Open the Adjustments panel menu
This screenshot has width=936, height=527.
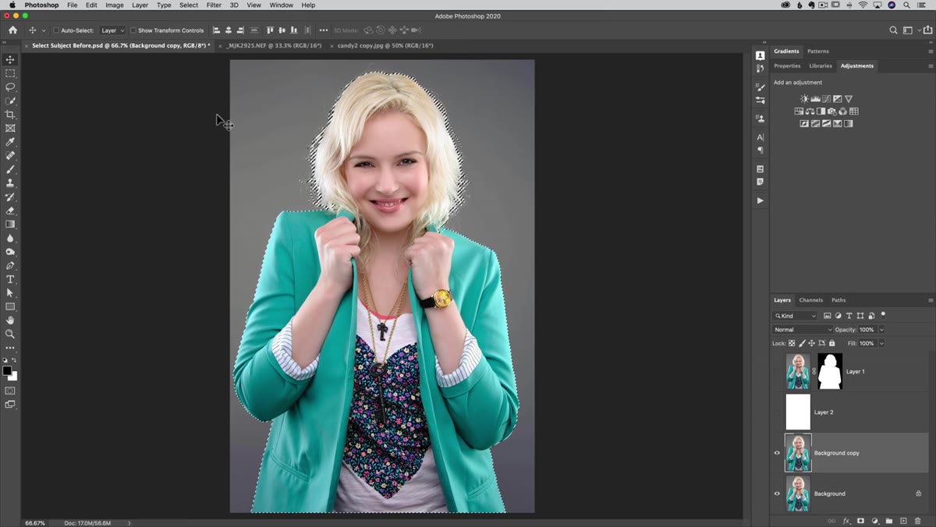pos(931,66)
